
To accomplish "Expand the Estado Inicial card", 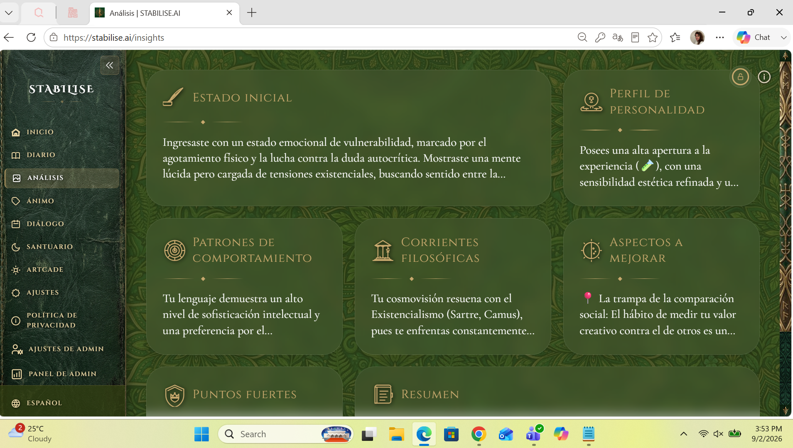I will [349, 138].
